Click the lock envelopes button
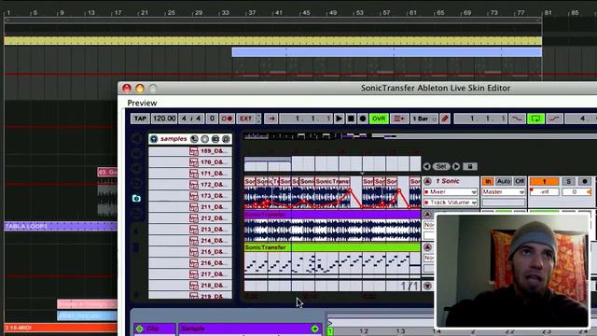The image size is (597, 336). (x=470, y=166)
